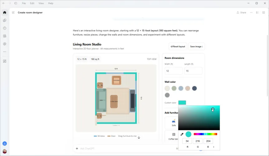Toggle the sidebar panel icon in title bar

tap(16, 3)
